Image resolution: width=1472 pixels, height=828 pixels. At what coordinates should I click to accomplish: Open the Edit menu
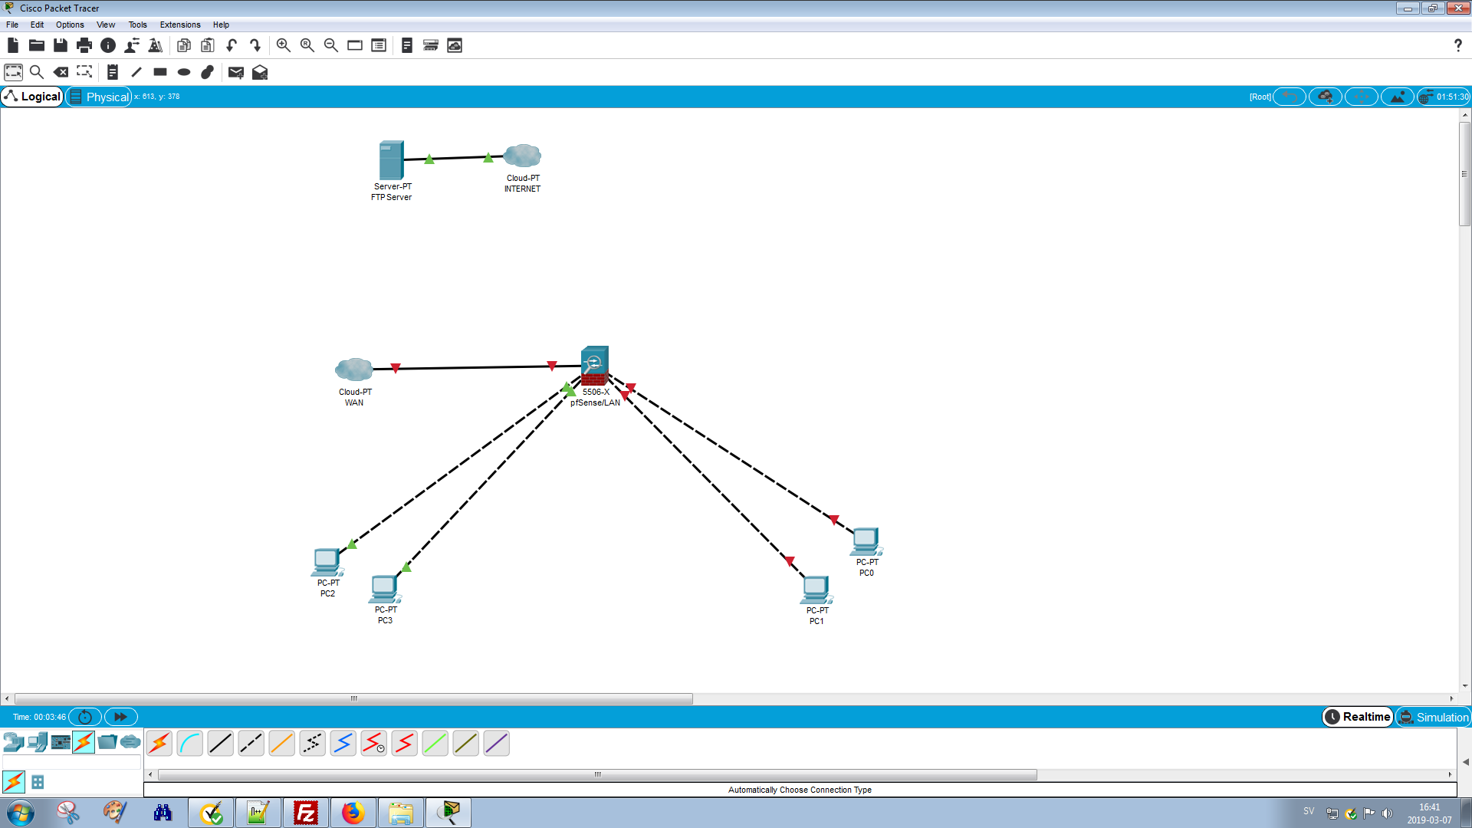click(x=37, y=25)
